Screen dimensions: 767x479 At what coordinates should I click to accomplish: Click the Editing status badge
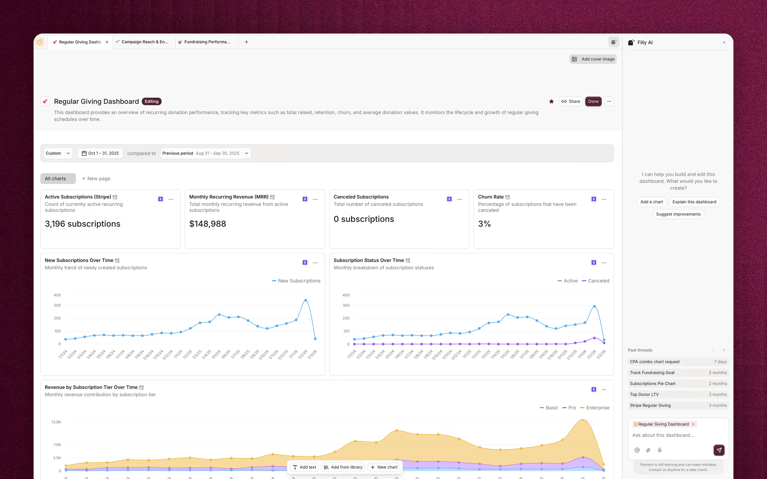pyautogui.click(x=151, y=102)
